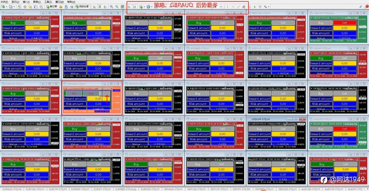The height and width of the screenshot is (191, 369).
Task: Toggle the 自动交易 auto trading button
Action: pyautogui.click(x=82, y=6)
